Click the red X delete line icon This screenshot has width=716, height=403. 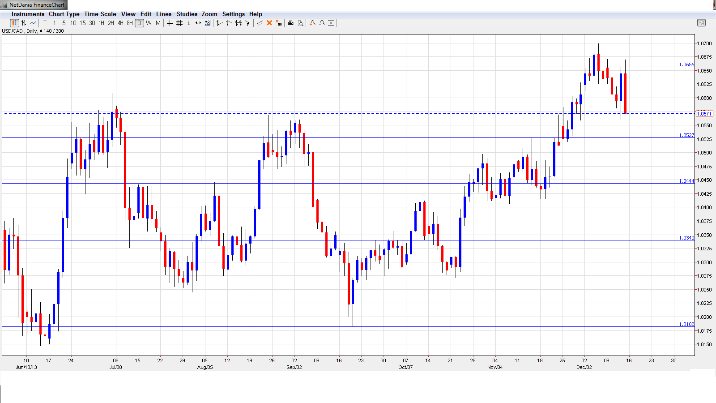[x=269, y=23]
